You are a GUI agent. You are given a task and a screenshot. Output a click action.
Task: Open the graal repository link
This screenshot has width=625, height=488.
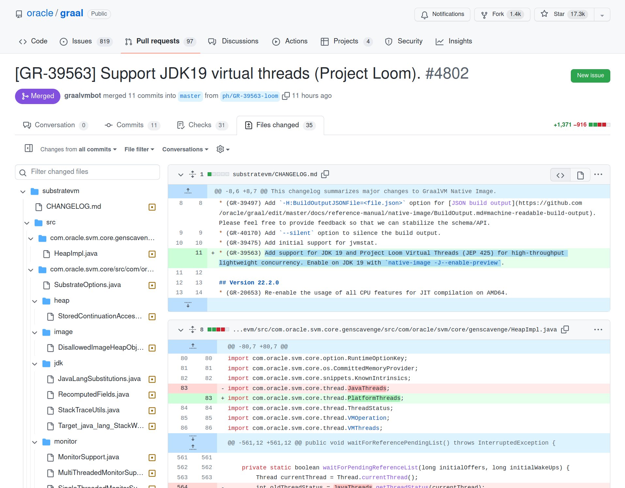(x=71, y=13)
